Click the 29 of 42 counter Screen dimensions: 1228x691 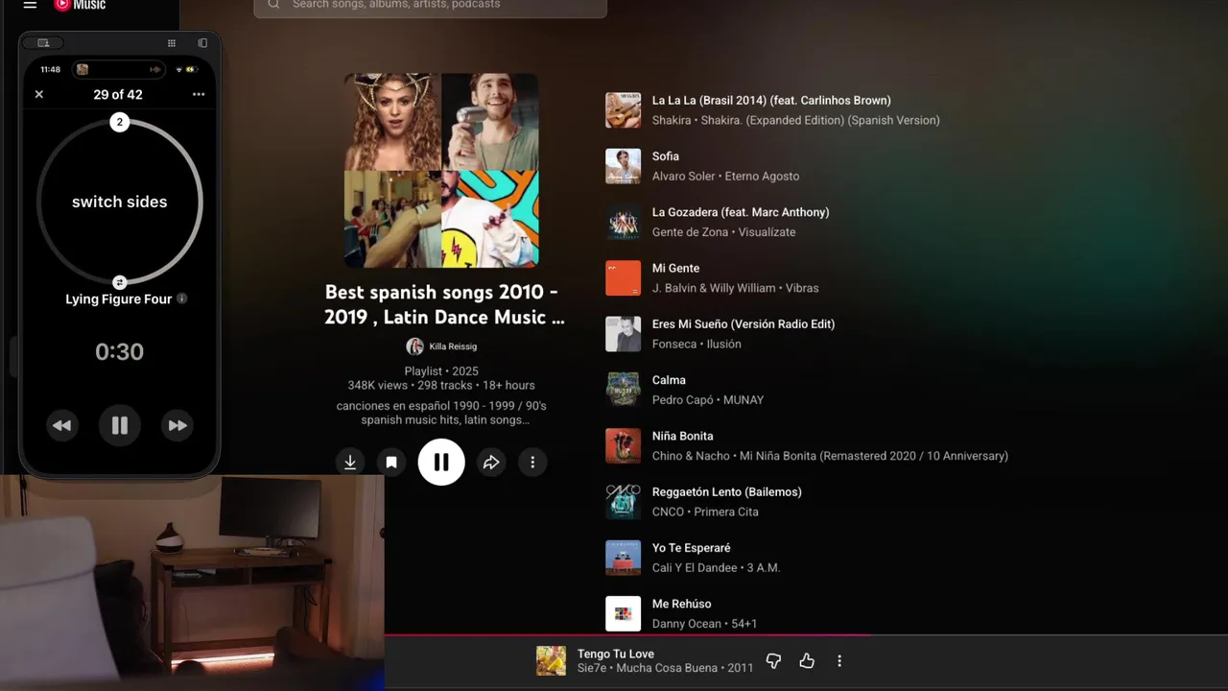coord(118,94)
